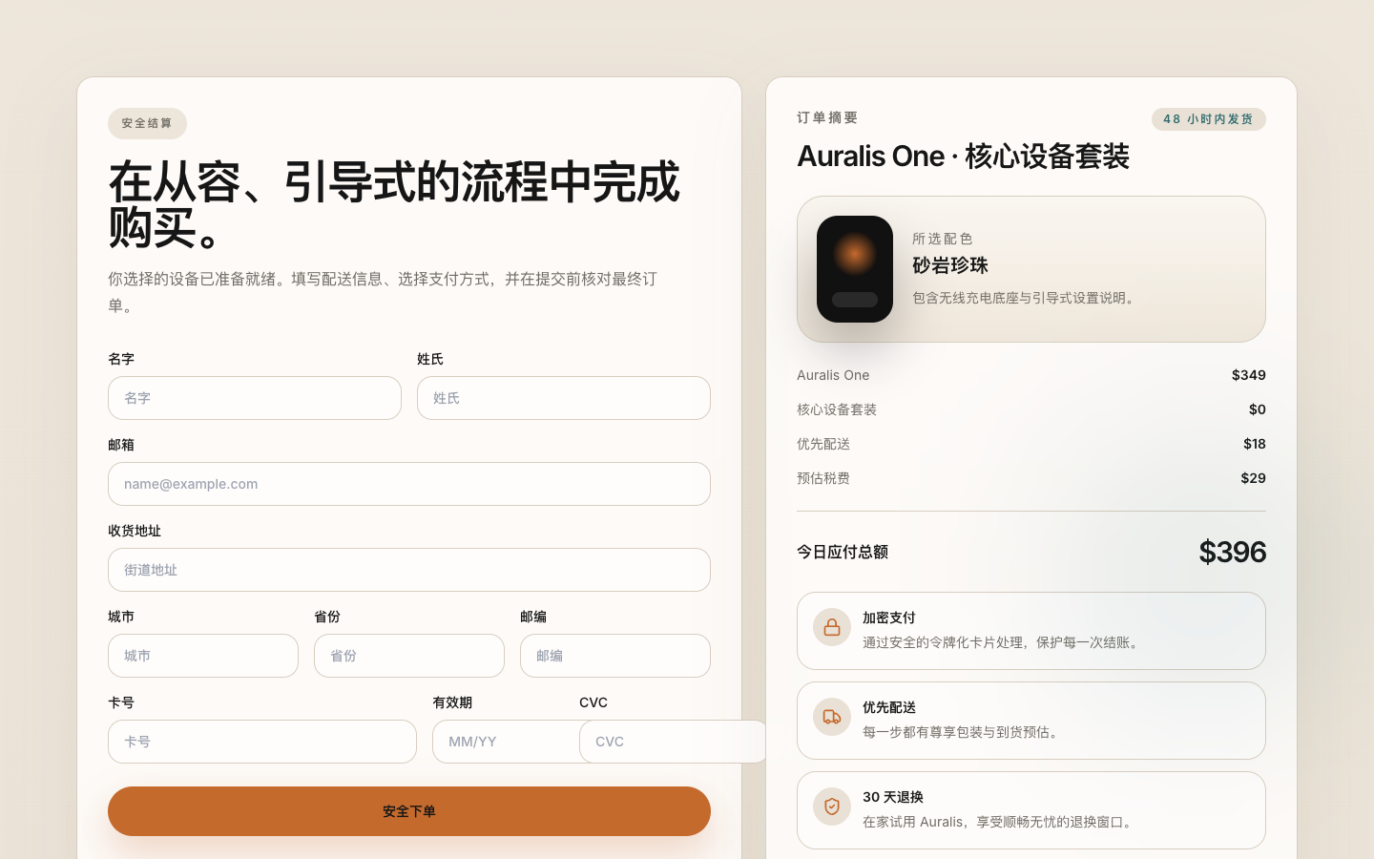1374x859 pixels.
Task: Click the 订单摘要 heading
Action: tap(828, 117)
